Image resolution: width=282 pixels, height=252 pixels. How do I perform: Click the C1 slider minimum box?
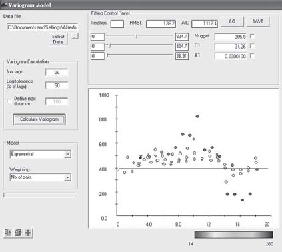coord(97,46)
